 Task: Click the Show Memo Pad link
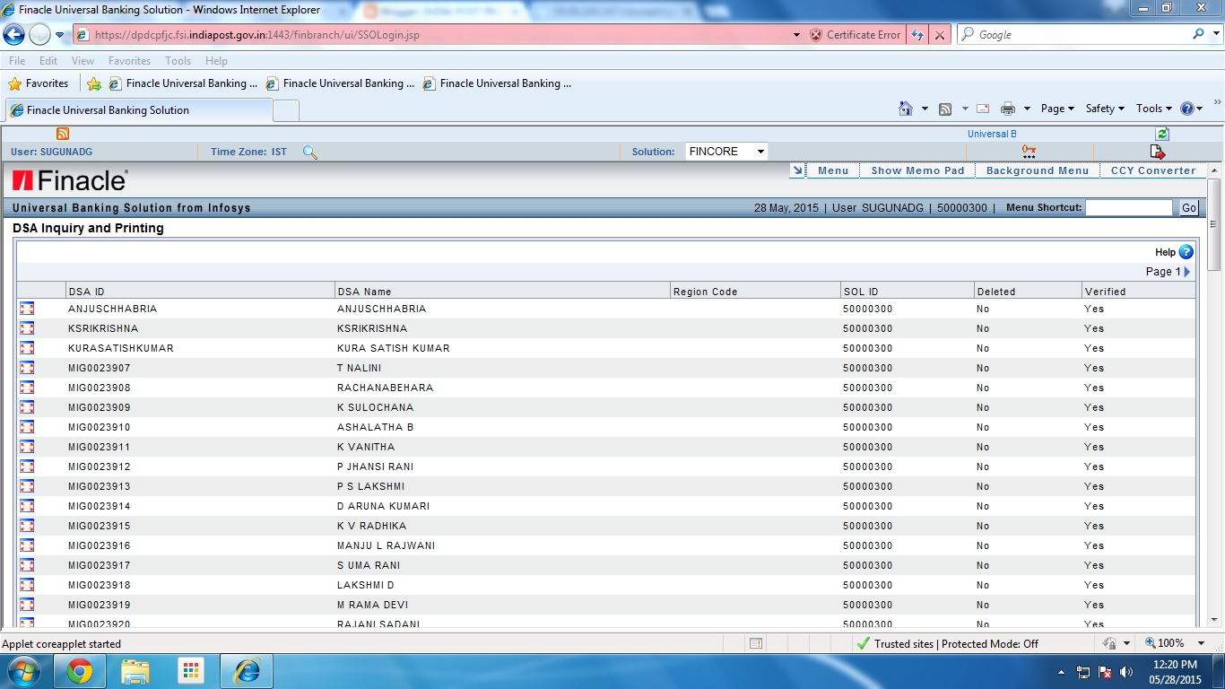pos(917,170)
